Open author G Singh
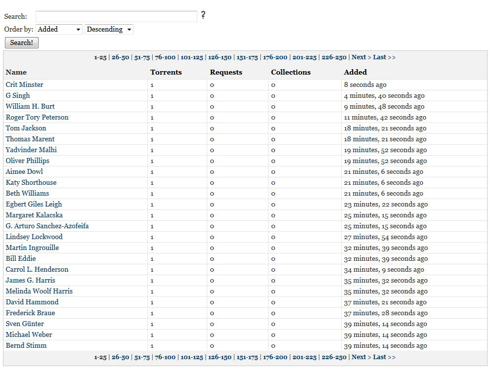The image size is (493, 373). click(18, 95)
